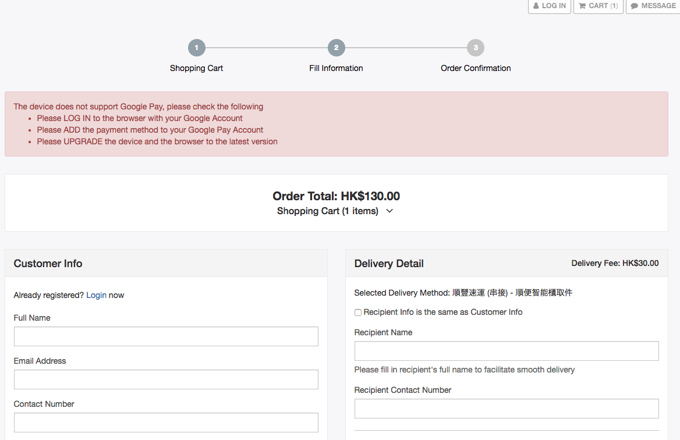The height and width of the screenshot is (440, 680).
Task: Click the user icon beside LOG IN
Action: point(536,6)
